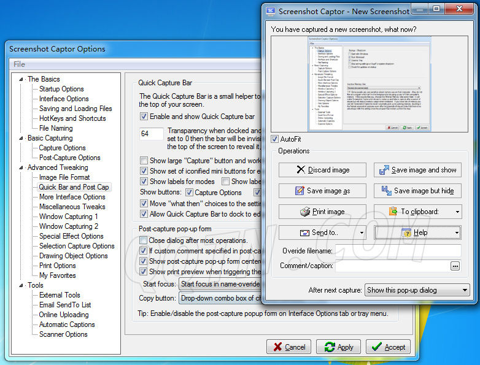Click the Send to envelope icon
Viewport: 480px width, 365px height.
point(304,233)
